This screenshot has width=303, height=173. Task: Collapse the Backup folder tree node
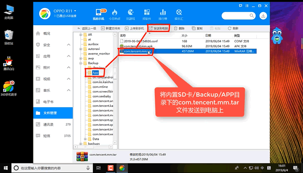(x=81, y=63)
